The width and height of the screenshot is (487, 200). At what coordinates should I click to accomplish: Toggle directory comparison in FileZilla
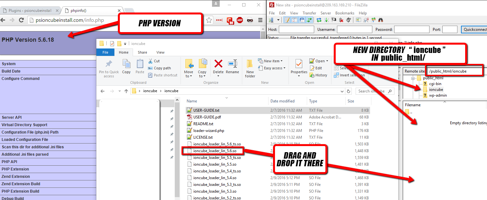click(366, 20)
